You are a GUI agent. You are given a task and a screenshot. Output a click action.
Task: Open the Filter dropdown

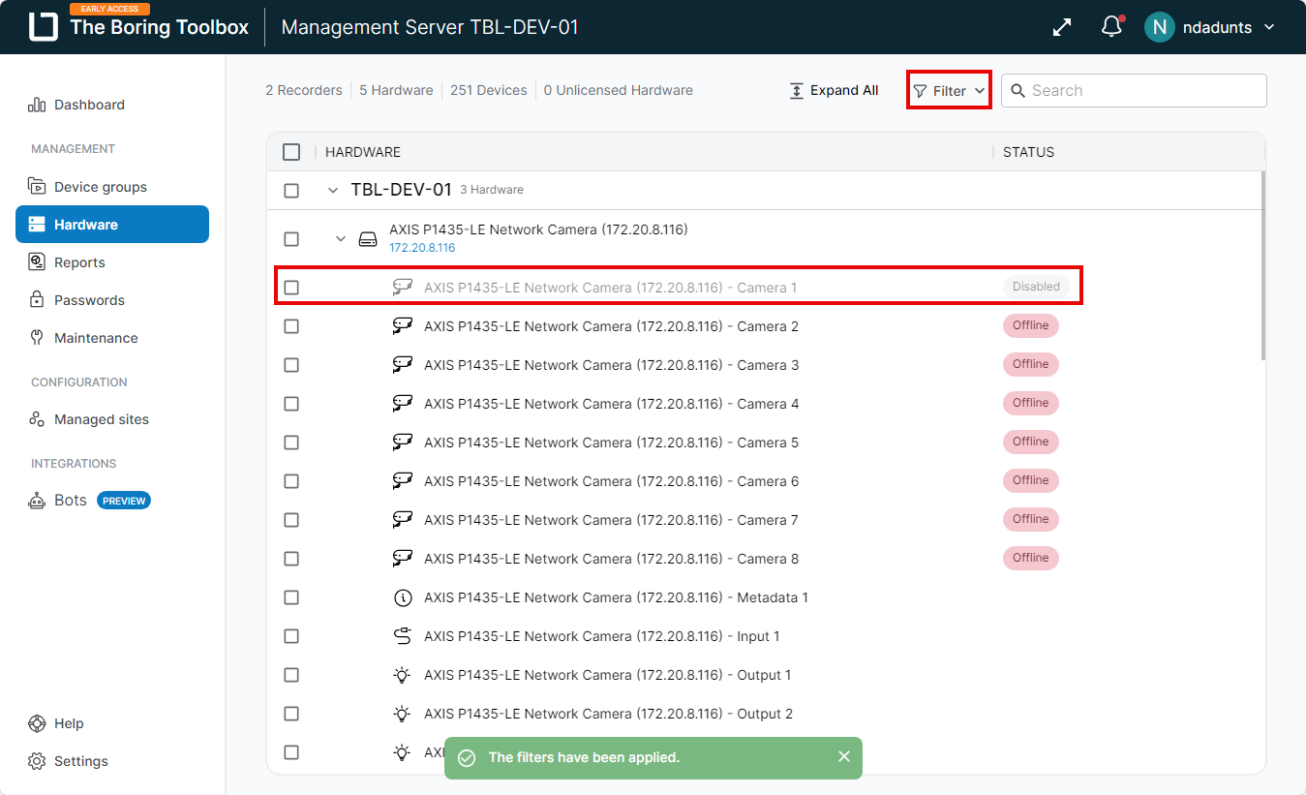click(x=949, y=90)
